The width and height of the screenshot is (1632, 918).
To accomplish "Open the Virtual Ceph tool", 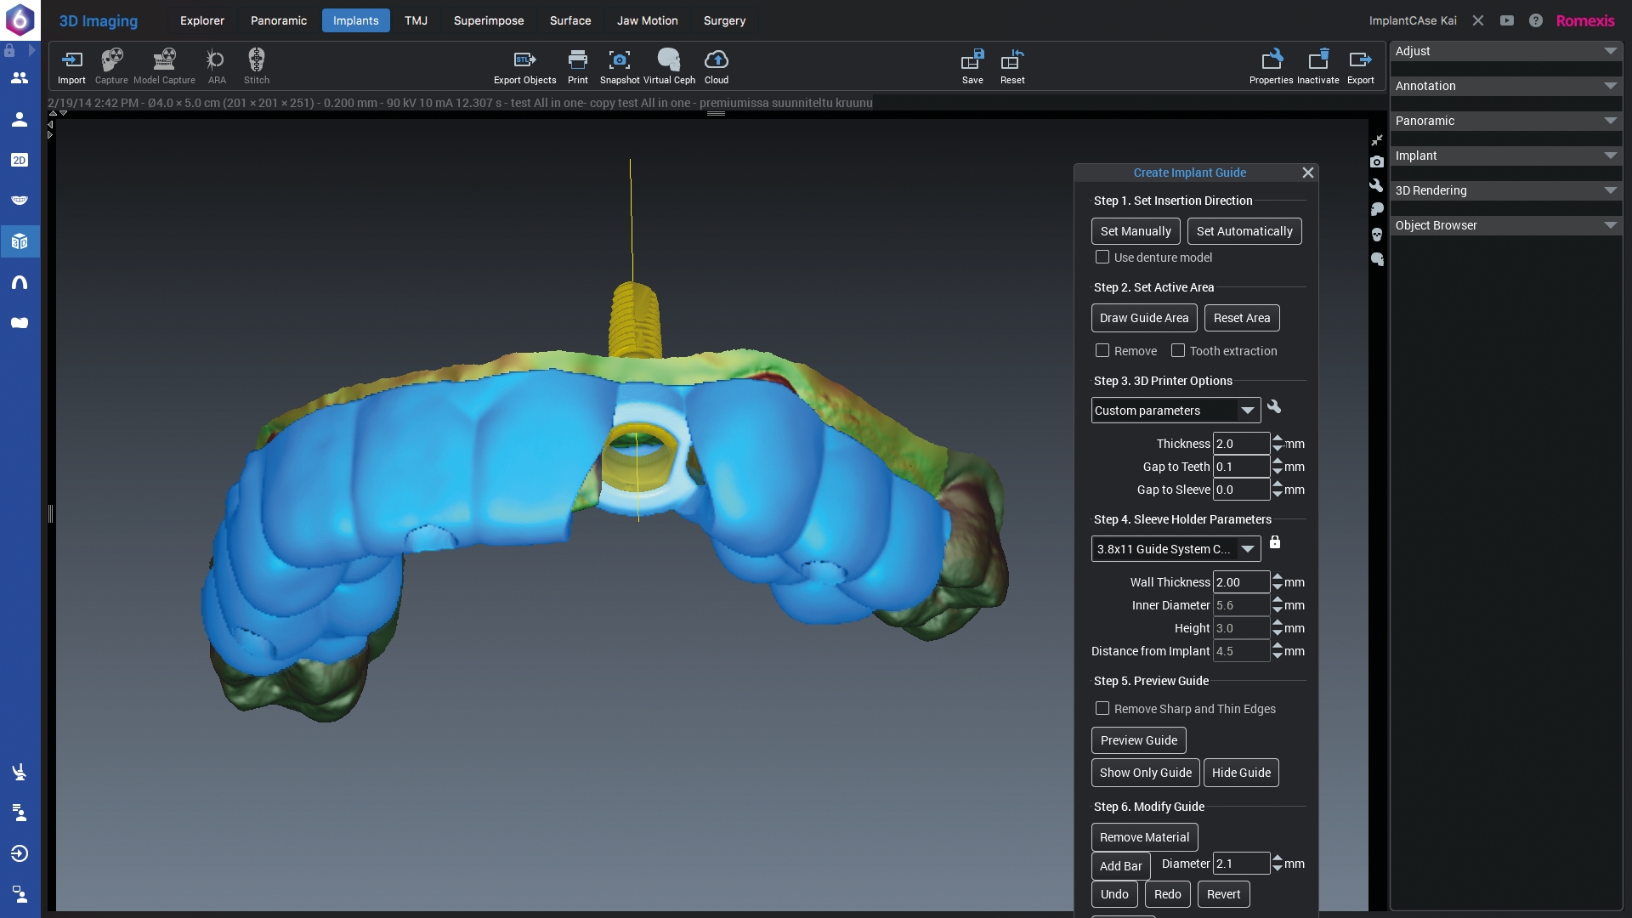I will pos(670,66).
